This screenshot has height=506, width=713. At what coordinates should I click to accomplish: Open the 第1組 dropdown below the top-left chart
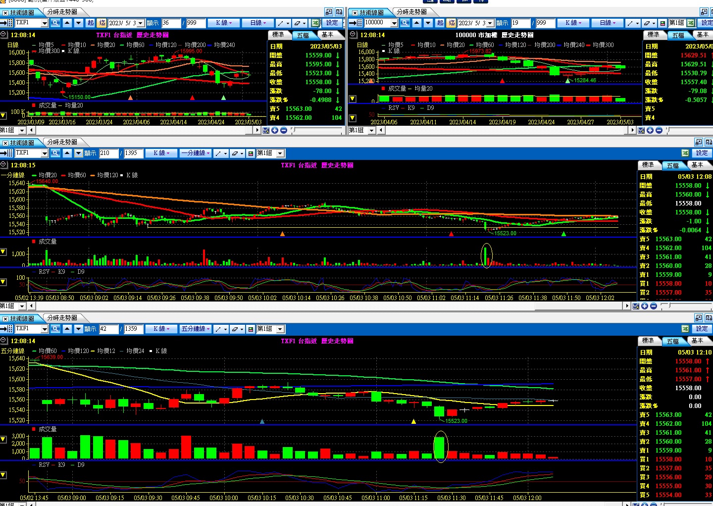click(x=22, y=130)
